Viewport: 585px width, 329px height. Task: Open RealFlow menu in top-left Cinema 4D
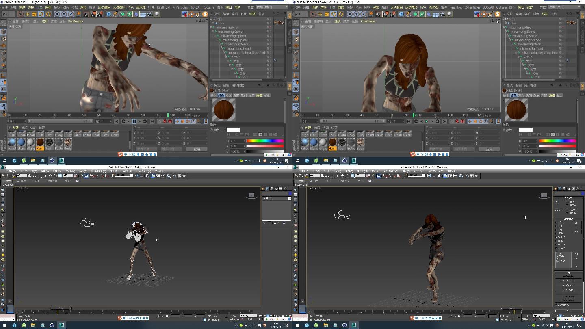coord(163,7)
